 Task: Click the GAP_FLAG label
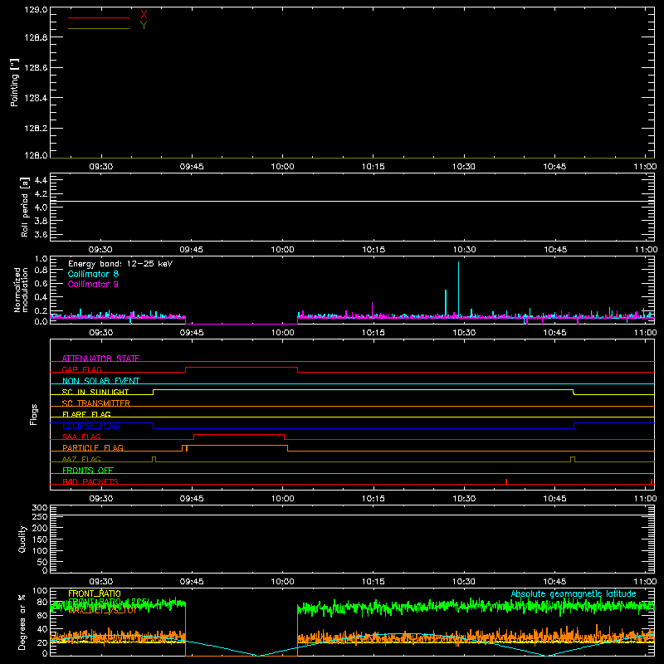click(81, 369)
